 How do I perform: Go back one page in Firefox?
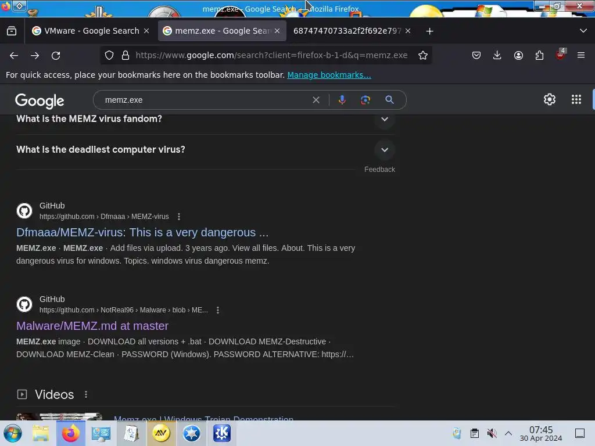[x=14, y=55]
